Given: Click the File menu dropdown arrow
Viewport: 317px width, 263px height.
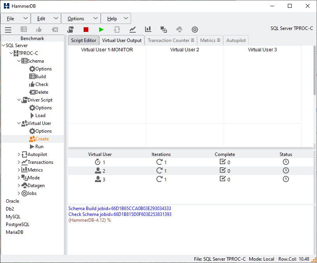Looking at the screenshot, I should pos(25,18).
